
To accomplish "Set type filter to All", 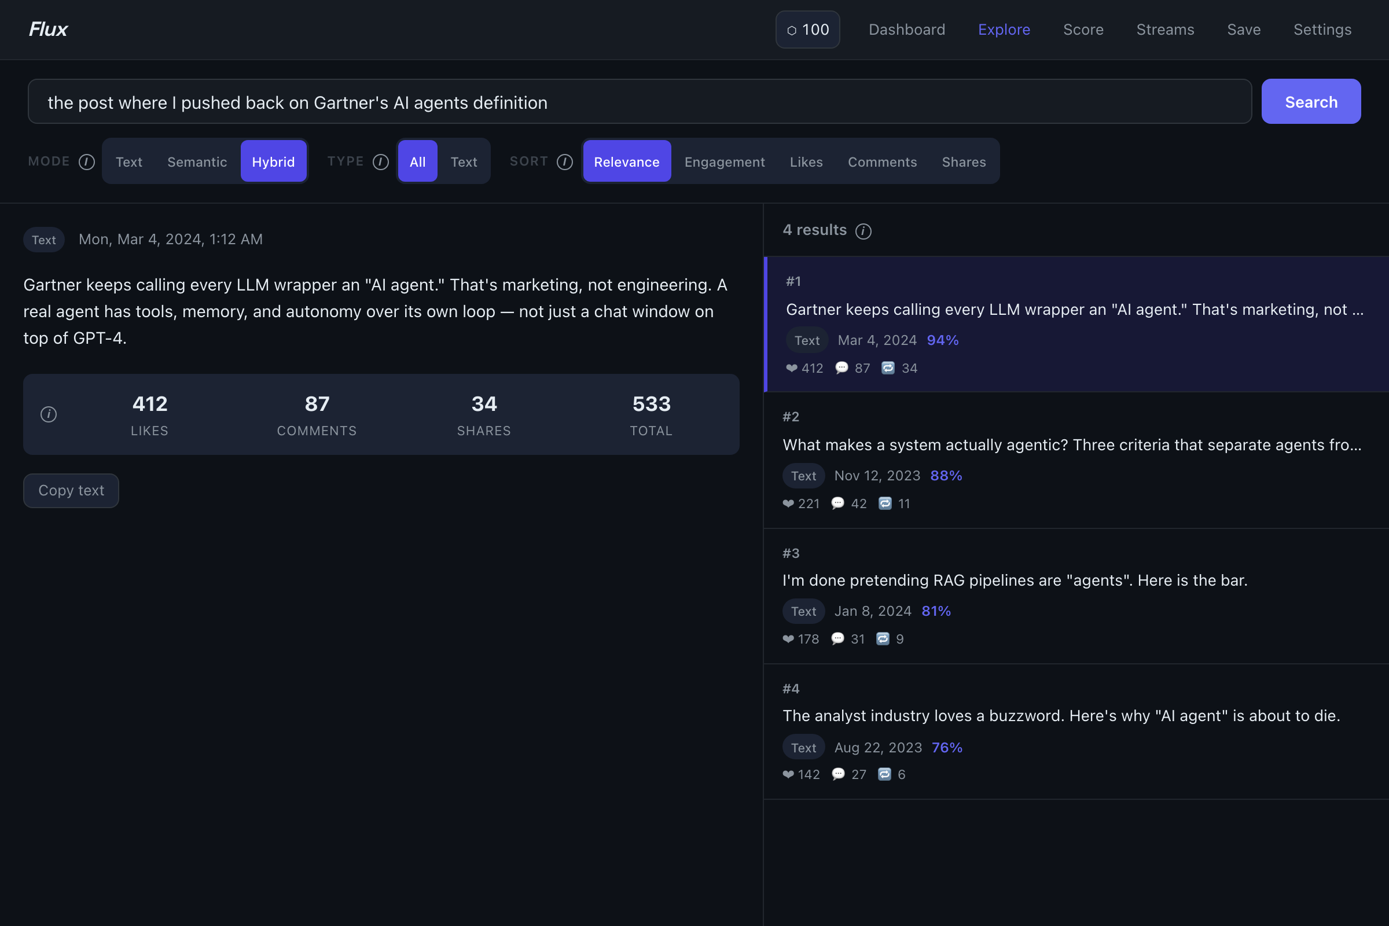I will point(417,161).
